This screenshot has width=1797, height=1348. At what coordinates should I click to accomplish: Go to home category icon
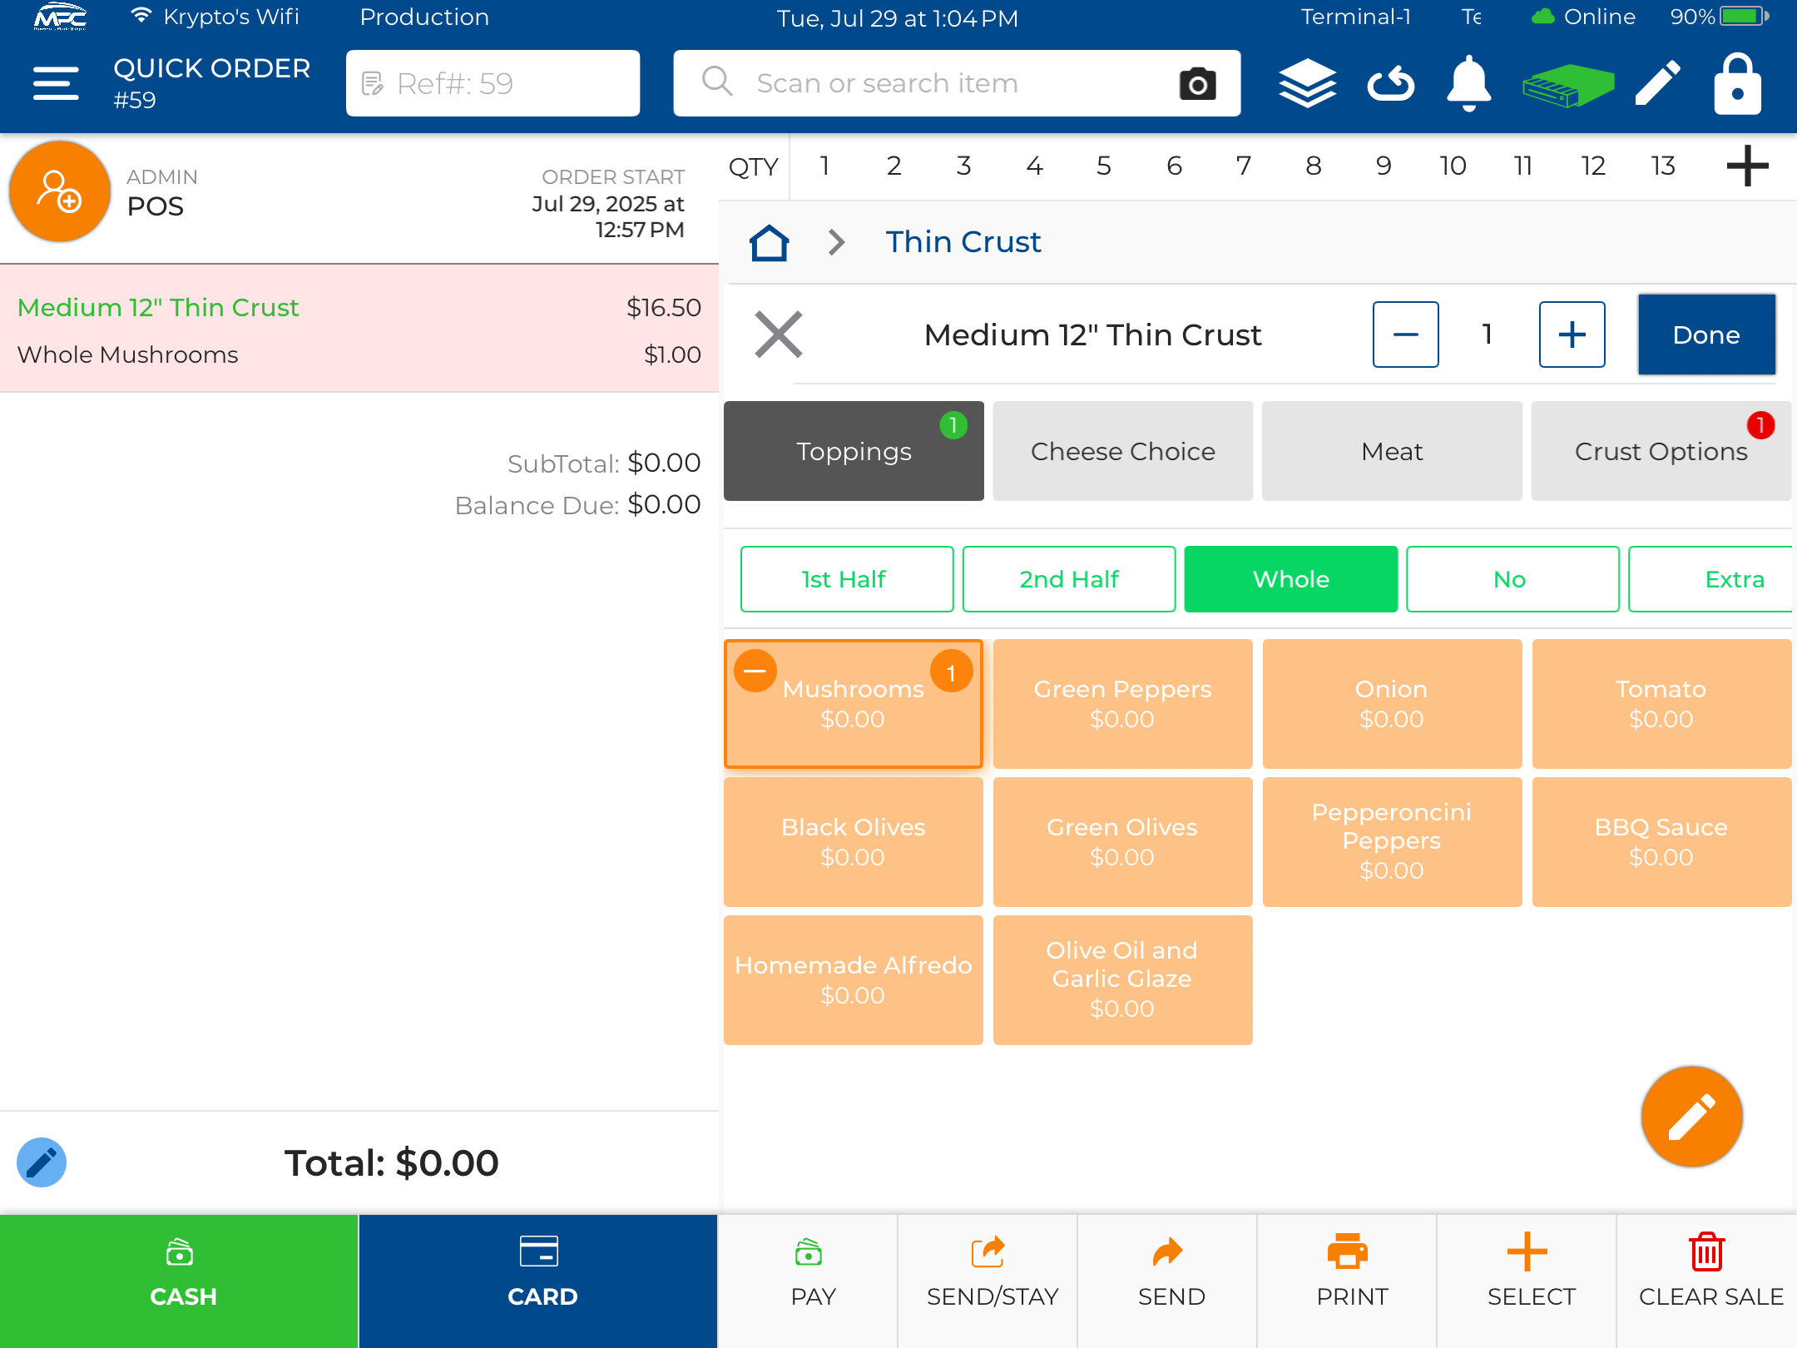769,243
